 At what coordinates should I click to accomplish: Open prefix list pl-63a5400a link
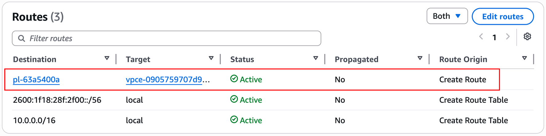pos(36,80)
